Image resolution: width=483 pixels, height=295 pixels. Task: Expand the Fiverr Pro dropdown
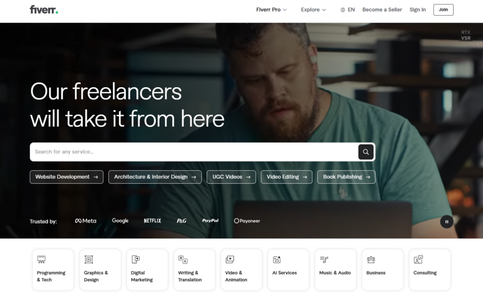pos(271,10)
